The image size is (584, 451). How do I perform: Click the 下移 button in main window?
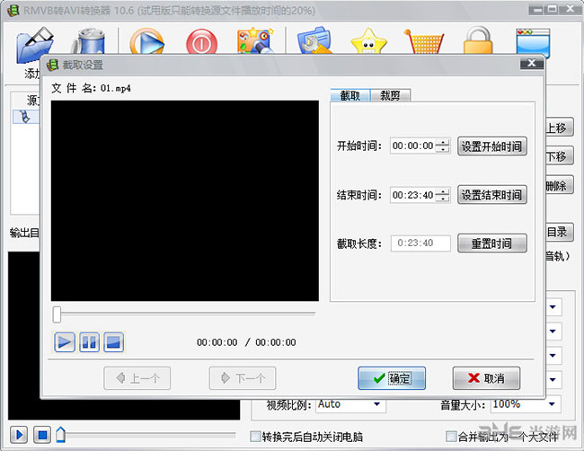(x=559, y=156)
